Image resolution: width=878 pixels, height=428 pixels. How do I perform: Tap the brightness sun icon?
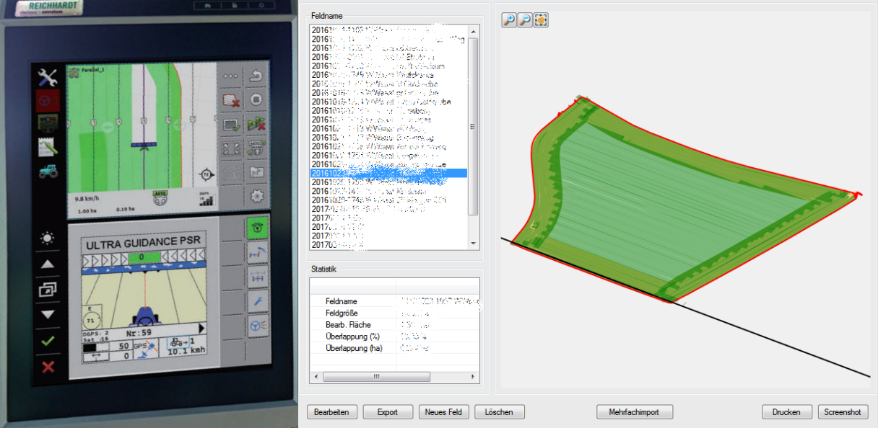pyautogui.click(x=48, y=238)
